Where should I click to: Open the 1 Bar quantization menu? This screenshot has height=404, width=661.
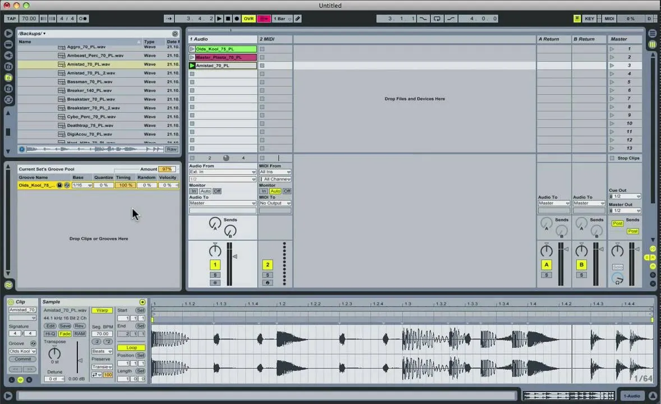pos(282,19)
